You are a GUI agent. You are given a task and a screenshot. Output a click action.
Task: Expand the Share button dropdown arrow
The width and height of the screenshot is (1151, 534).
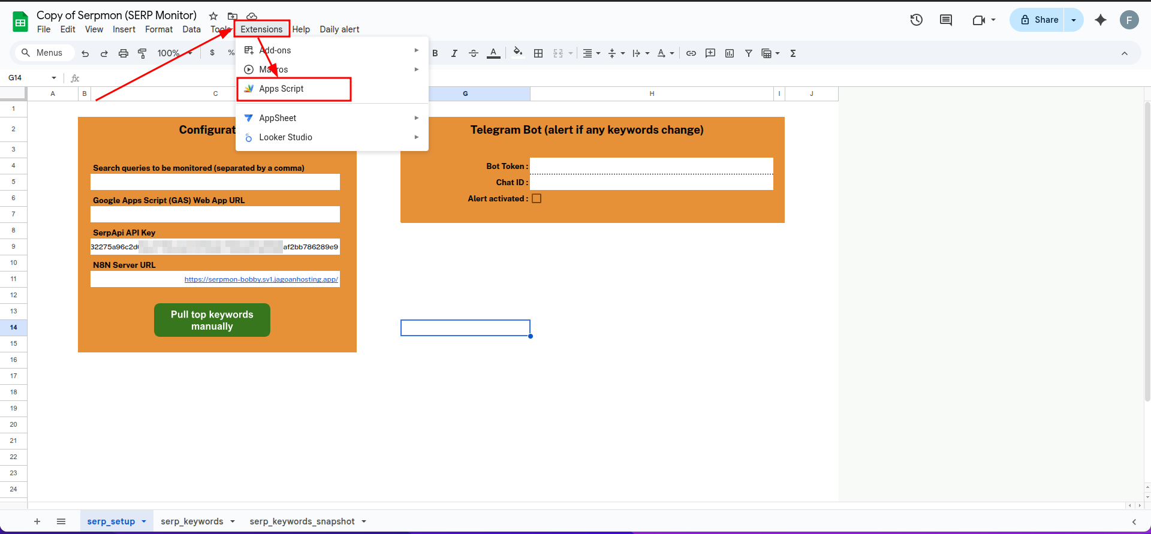click(x=1074, y=20)
